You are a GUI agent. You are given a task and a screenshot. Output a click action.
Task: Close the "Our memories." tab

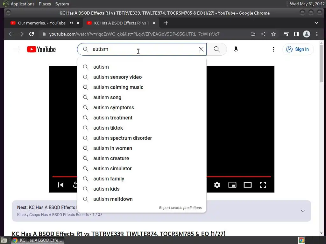78,23
